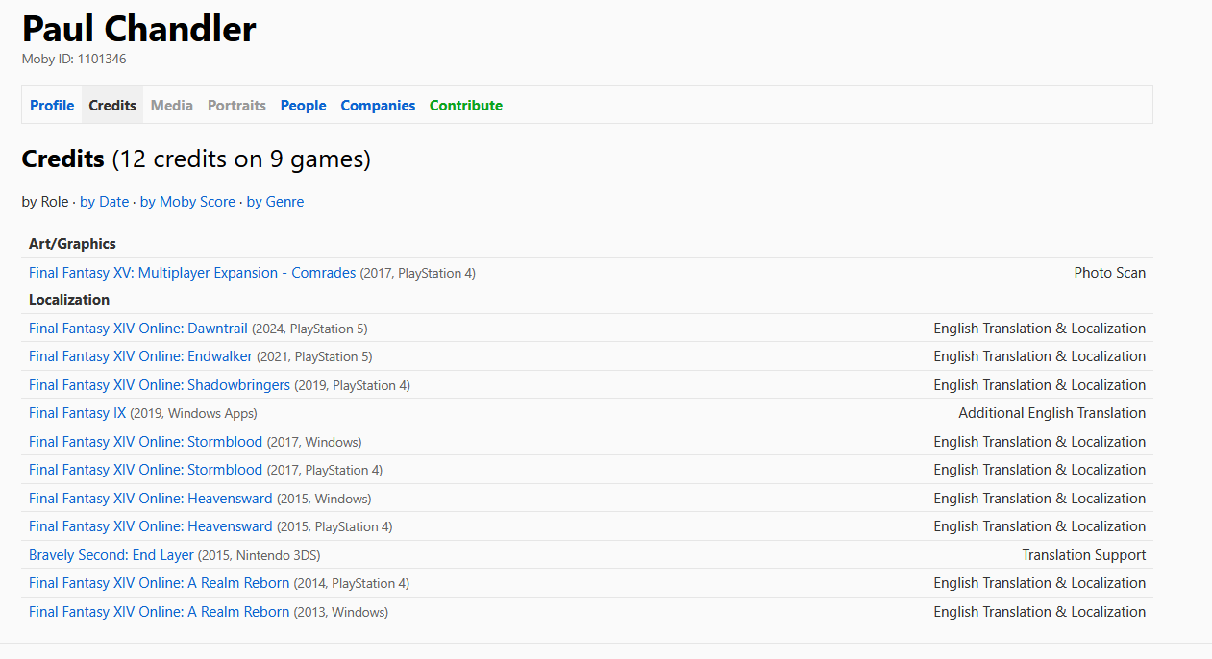
Task: Open A Realm Reborn 2014 PlayStation 4 link
Action: point(159,583)
